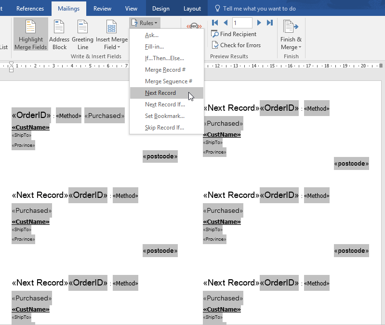Click «postcode» field in first label
Screen dimensions: 385x325
click(x=160, y=156)
